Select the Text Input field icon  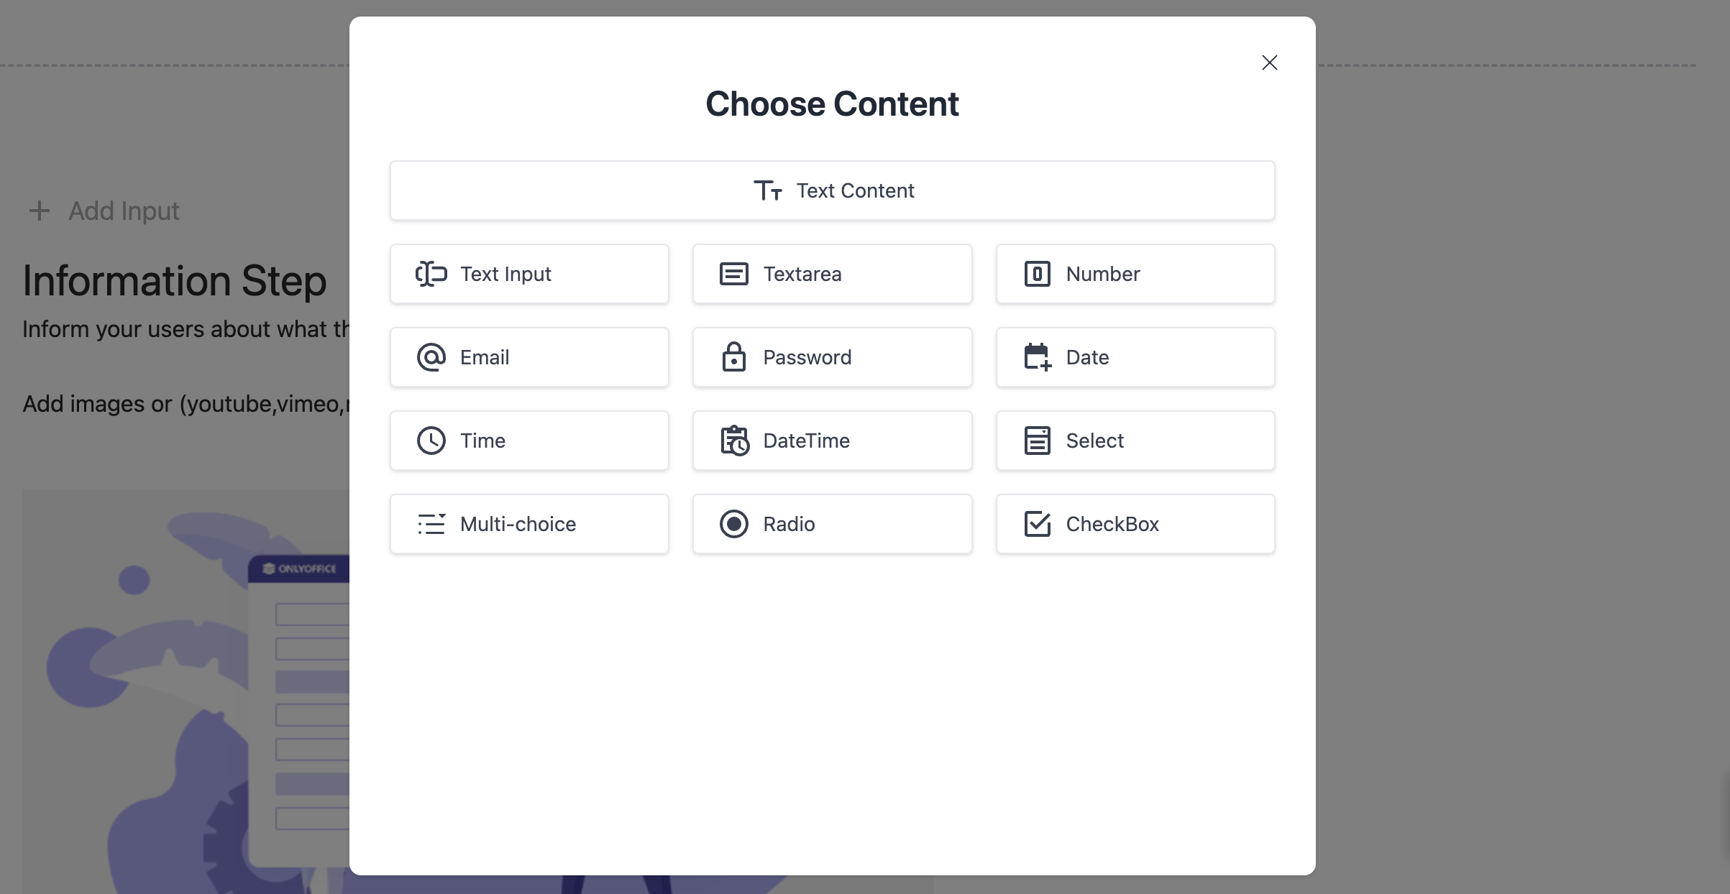pyautogui.click(x=431, y=274)
